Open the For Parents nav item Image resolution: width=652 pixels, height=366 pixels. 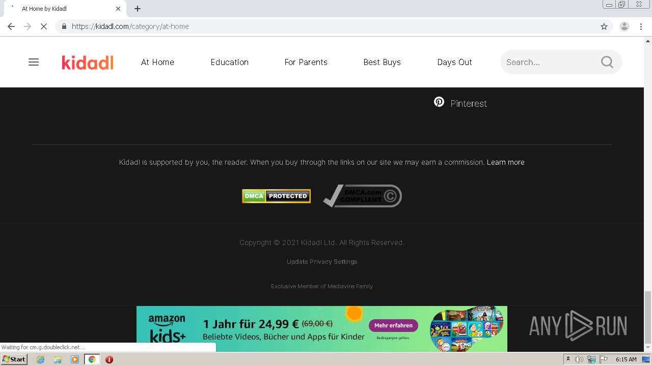pos(306,62)
